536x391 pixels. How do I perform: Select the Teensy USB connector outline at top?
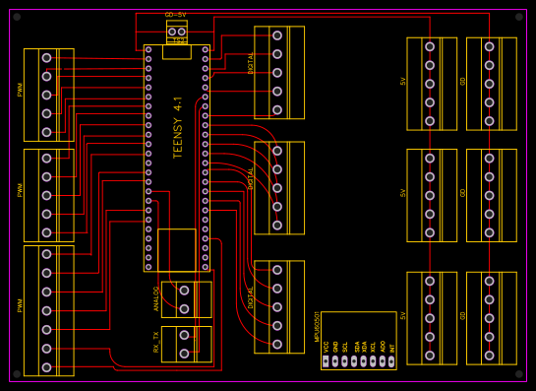click(177, 52)
